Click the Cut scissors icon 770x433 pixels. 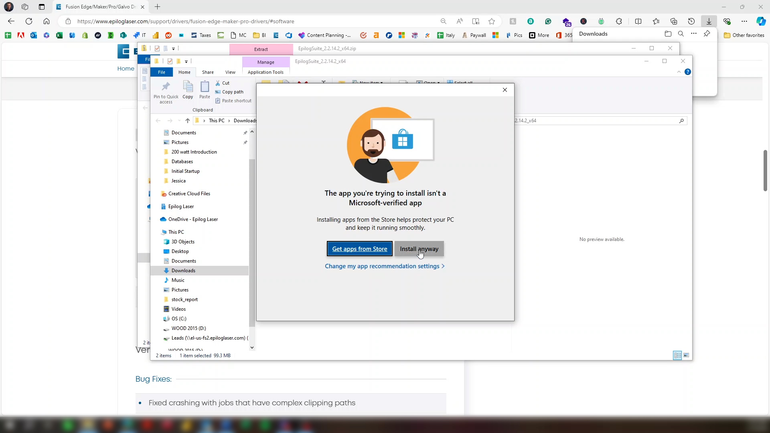coord(218,83)
